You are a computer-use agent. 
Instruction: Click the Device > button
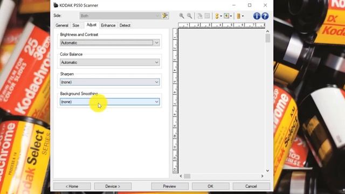coord(113,186)
